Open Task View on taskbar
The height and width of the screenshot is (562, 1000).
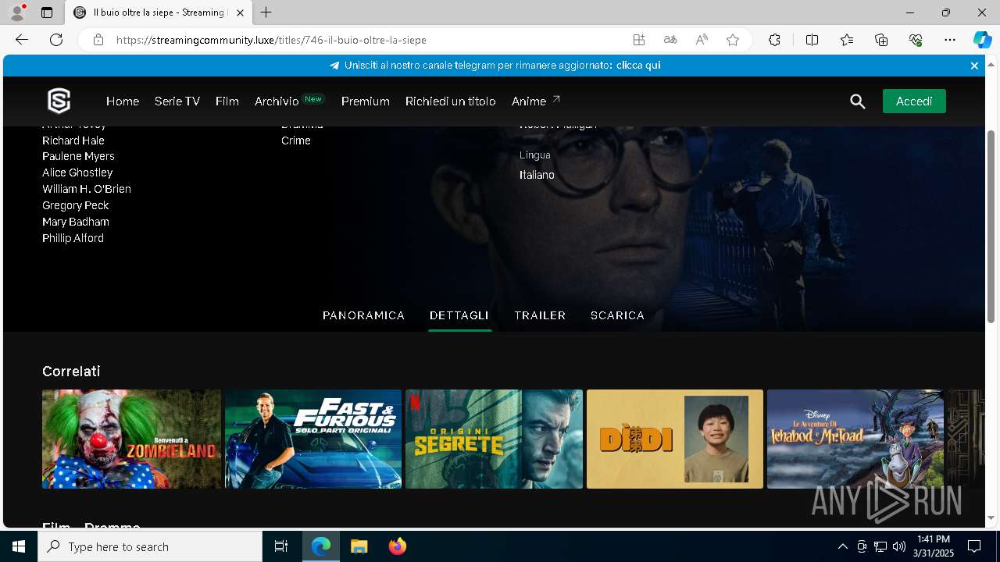click(281, 546)
